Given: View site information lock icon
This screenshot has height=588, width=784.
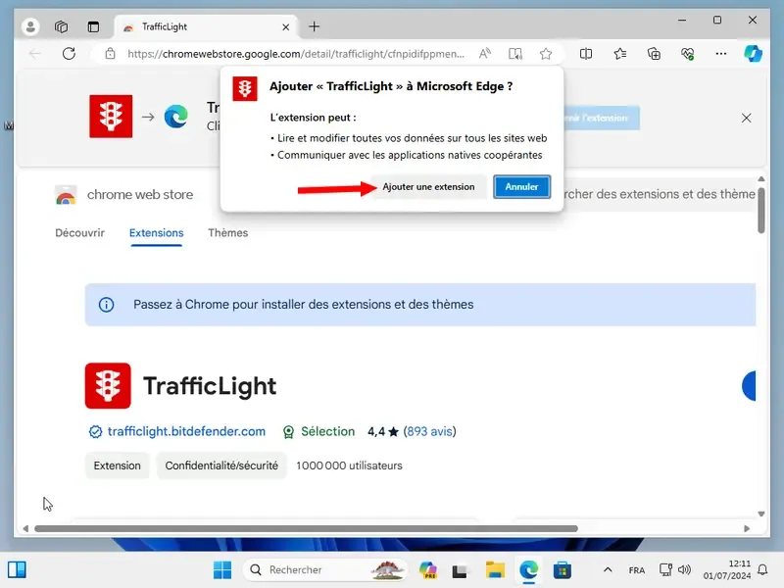Looking at the screenshot, I should [x=110, y=54].
